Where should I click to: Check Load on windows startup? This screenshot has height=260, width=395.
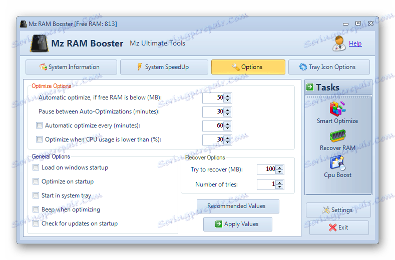point(36,167)
